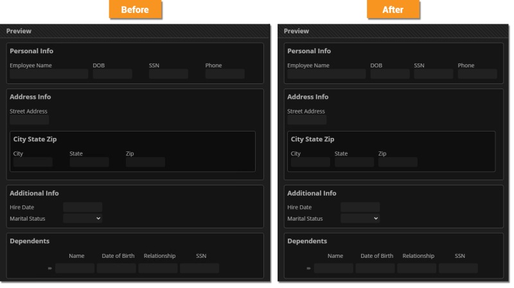The height and width of the screenshot is (288, 514).
Task: Click Hire Date field in Before preview
Action: tap(83, 207)
